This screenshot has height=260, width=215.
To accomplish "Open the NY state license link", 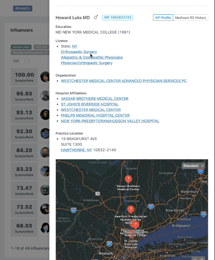I will click(75, 46).
